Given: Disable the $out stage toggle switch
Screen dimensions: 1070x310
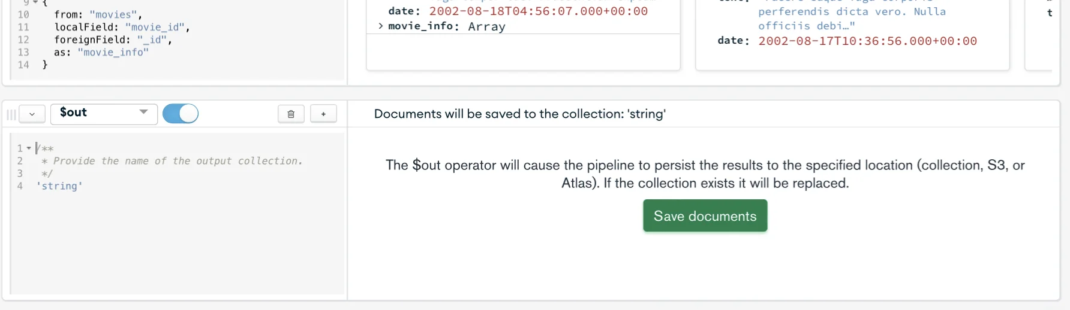Looking at the screenshot, I should coord(181,114).
